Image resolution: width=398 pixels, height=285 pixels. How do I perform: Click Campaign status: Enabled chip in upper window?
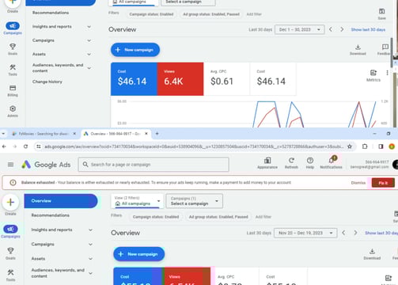click(151, 14)
